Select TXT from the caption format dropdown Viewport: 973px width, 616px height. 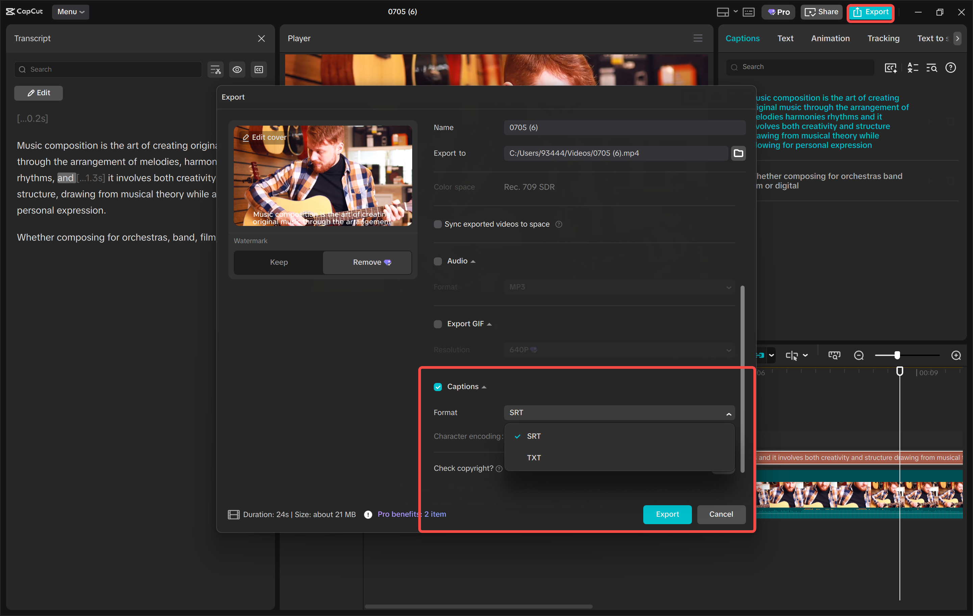tap(534, 458)
